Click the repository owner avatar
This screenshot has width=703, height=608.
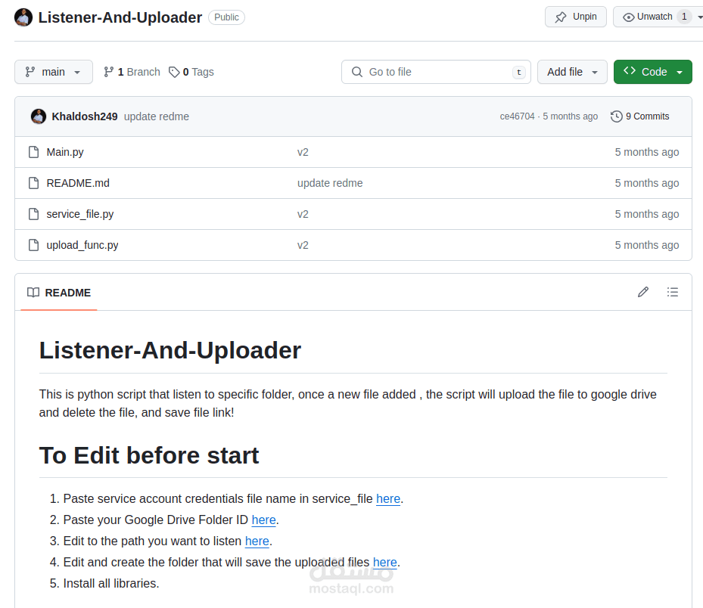[23, 17]
